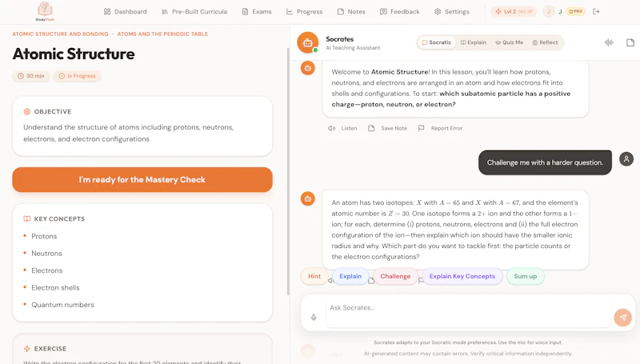Click the Electron shells key concept
Screen dimensions: 640x364
[55, 288]
